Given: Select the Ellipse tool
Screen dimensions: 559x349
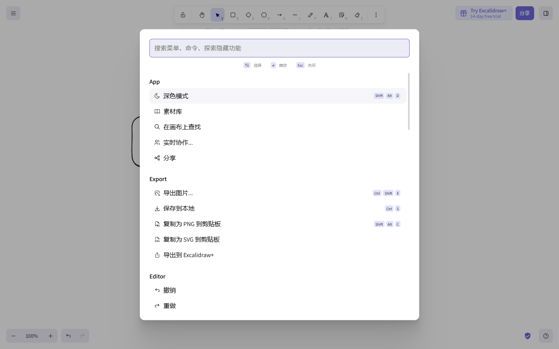Looking at the screenshot, I should [264, 15].
